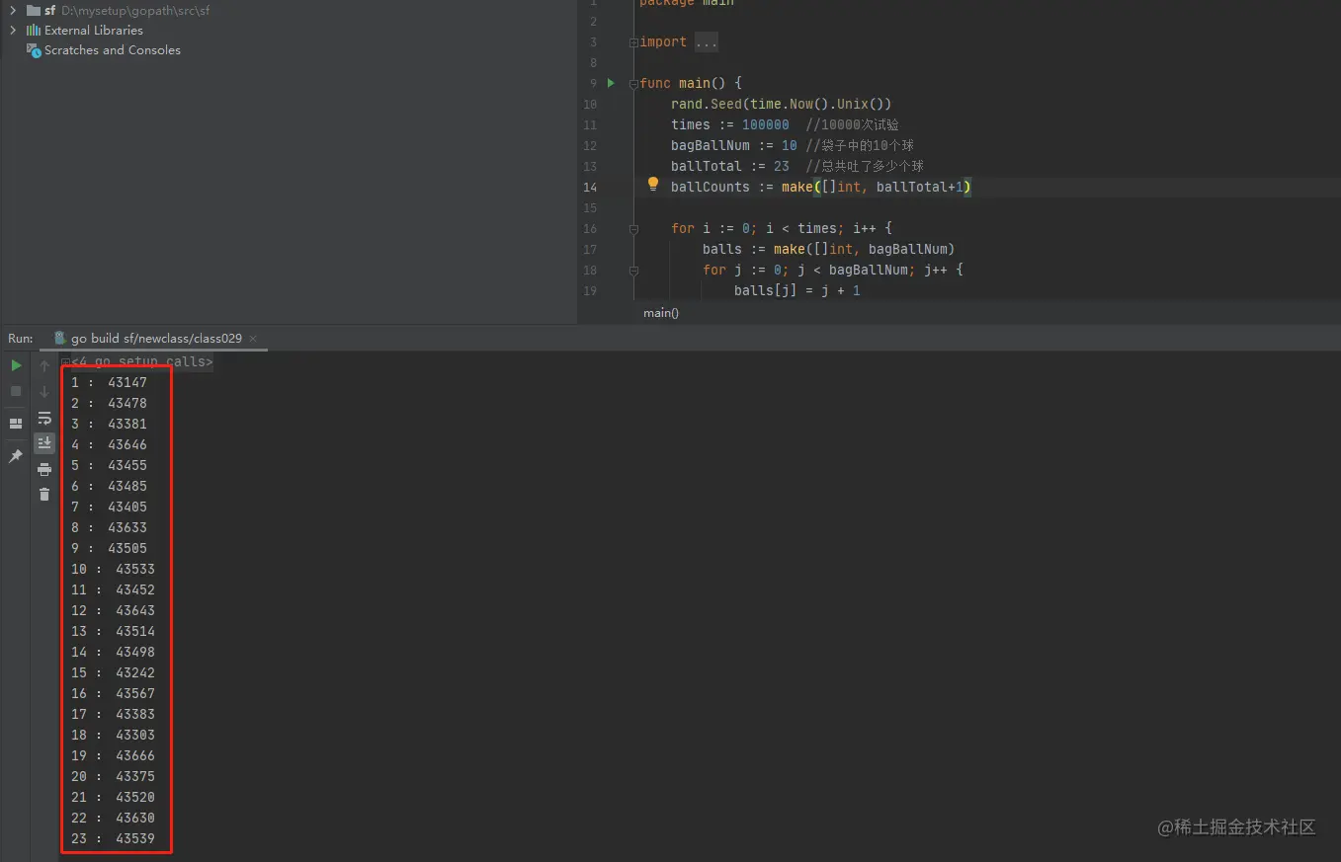Expand the '4 go setup calls' plus marker
Screen dimensions: 1341x862
click(66, 362)
